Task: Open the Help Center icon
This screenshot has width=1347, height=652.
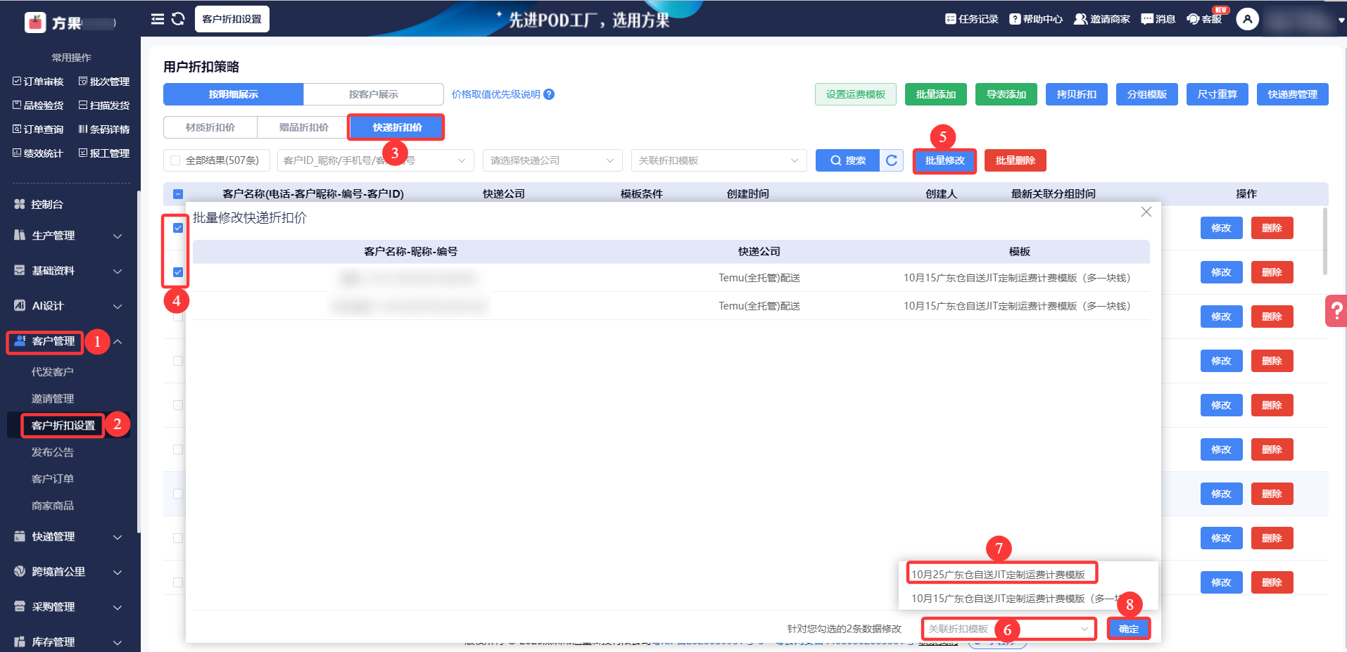Action: [x=1014, y=19]
